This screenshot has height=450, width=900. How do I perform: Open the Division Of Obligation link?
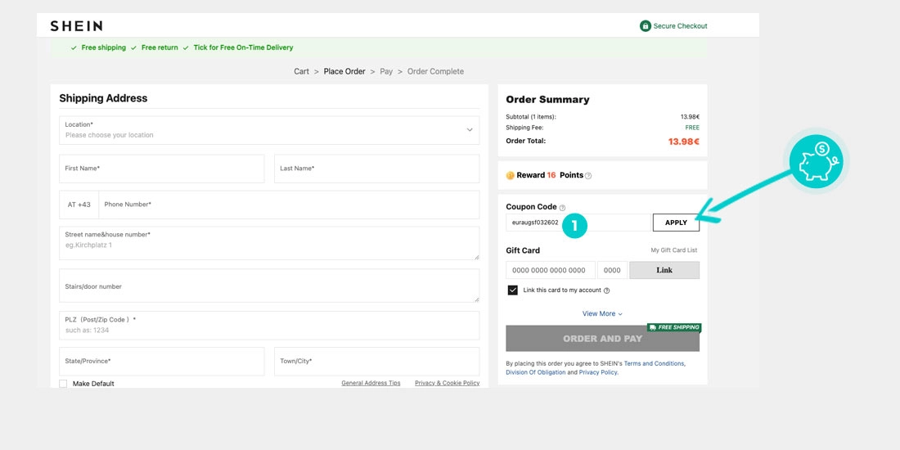536,372
